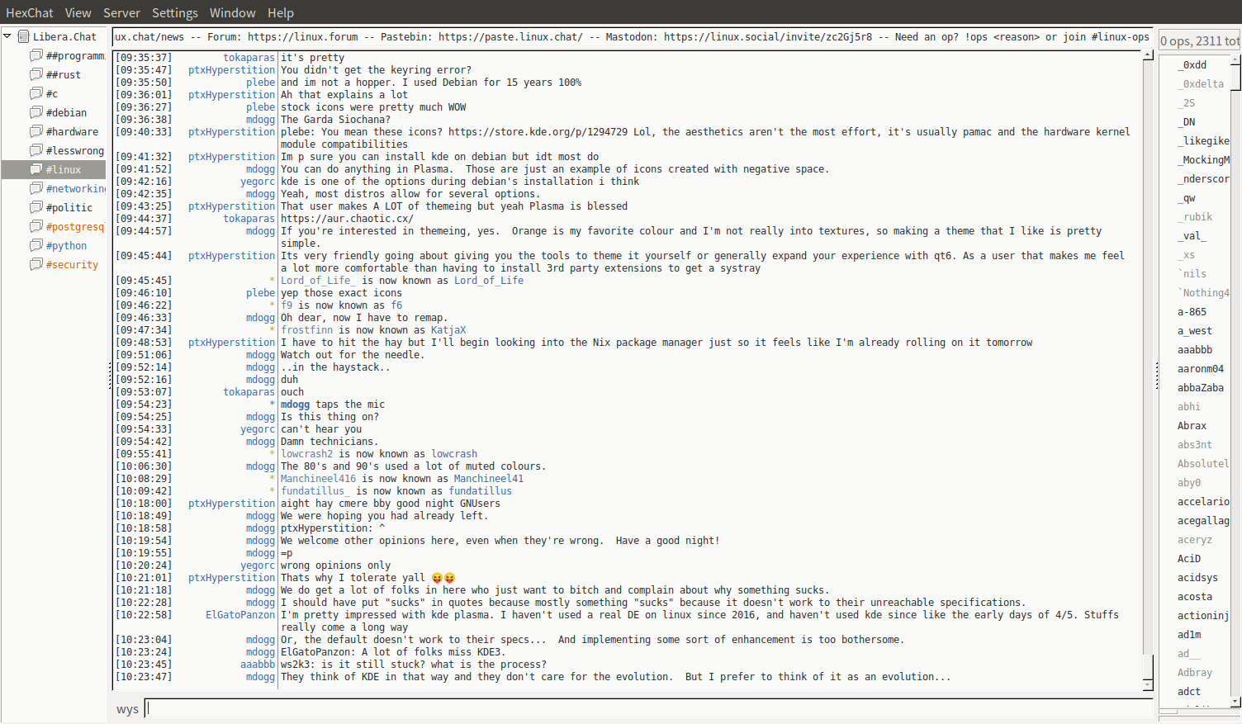Click the #security channel icon
The width and height of the screenshot is (1242, 724).
click(x=36, y=264)
